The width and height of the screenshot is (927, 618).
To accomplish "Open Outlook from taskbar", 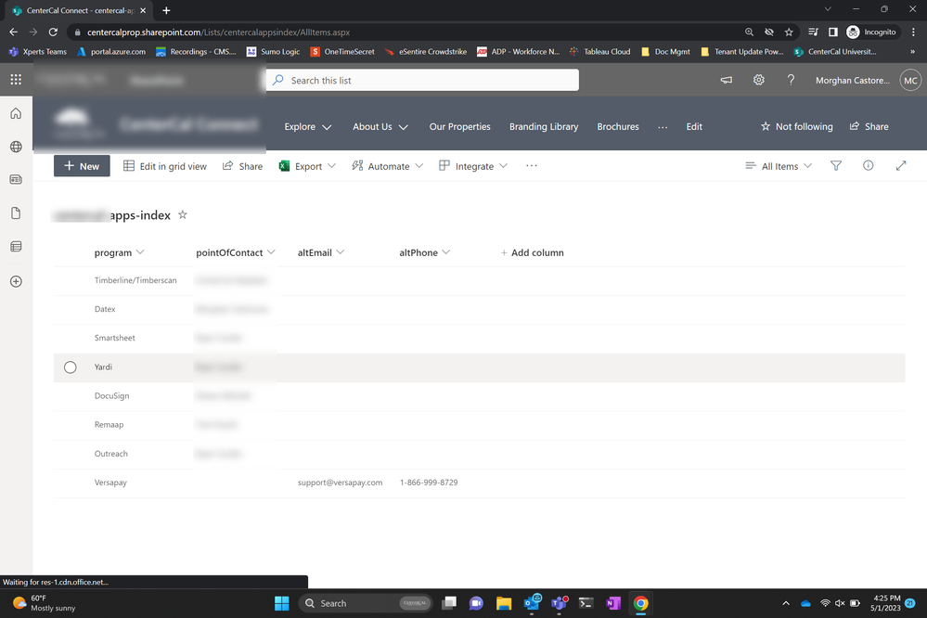I will 532,602.
